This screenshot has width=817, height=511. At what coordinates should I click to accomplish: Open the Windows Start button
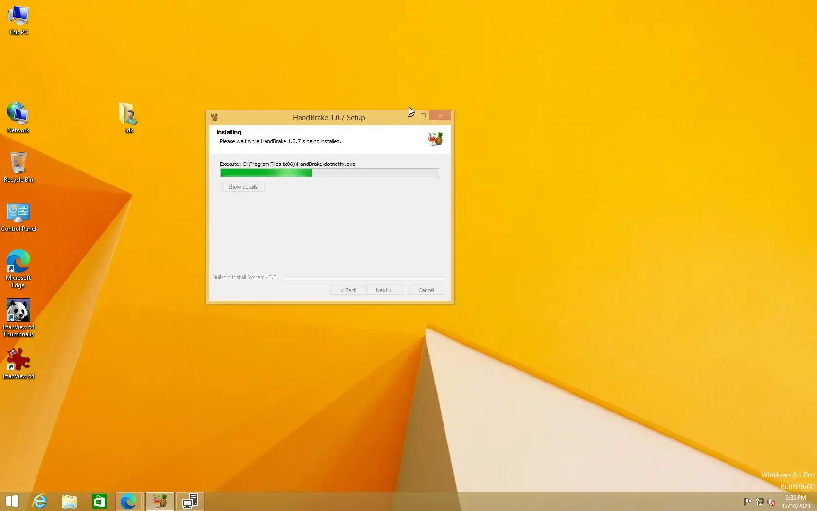[12, 501]
